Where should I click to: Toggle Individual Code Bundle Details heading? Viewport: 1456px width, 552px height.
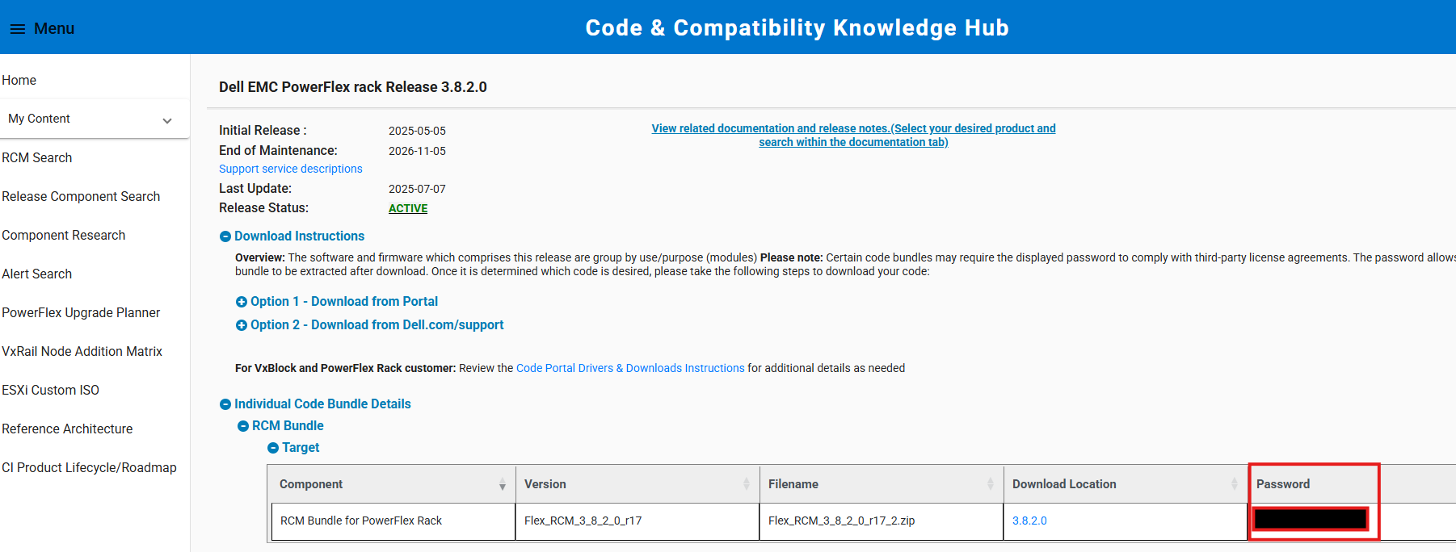pos(322,404)
